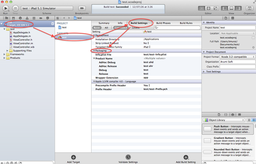Toggle the debug area view button
The image size is (256, 164).
tap(231, 8)
